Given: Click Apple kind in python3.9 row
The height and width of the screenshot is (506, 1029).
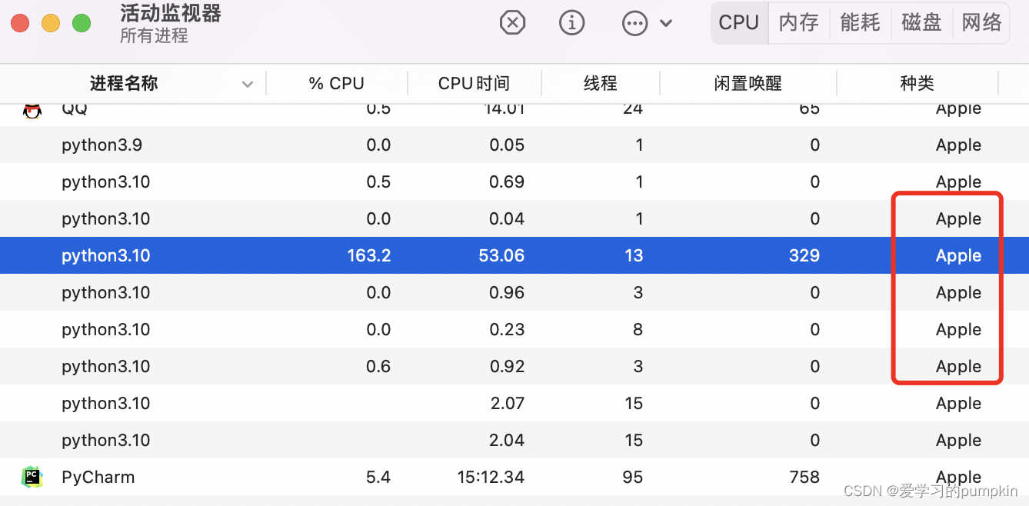Looking at the screenshot, I should [959, 145].
